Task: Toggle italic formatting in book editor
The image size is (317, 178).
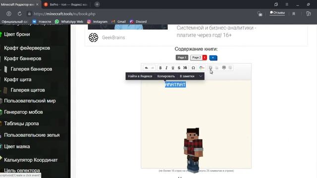Action: tap(166, 68)
